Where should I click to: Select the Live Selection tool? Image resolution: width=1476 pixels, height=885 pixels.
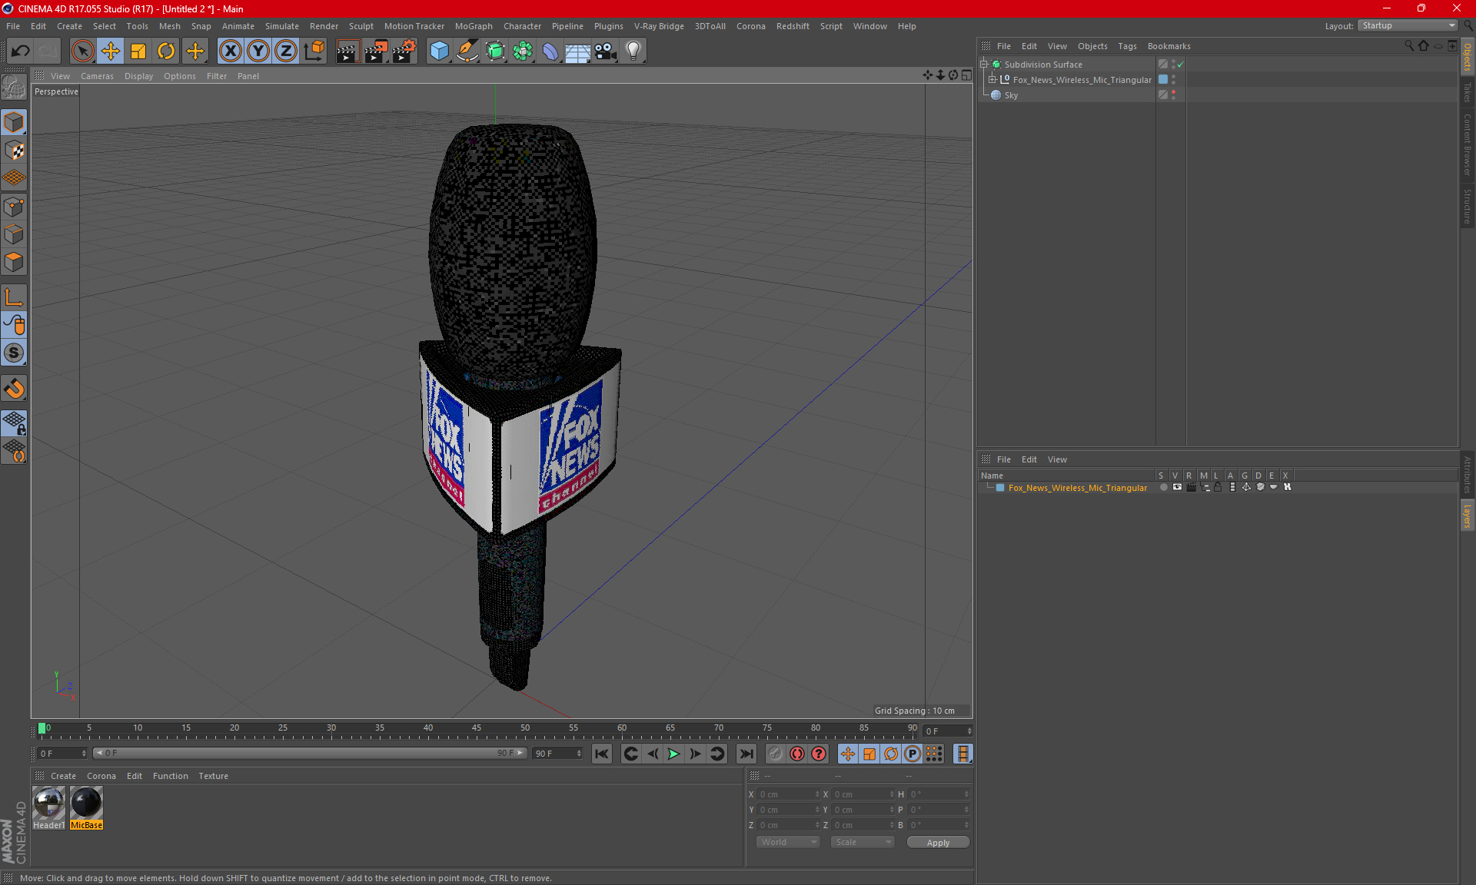click(82, 51)
